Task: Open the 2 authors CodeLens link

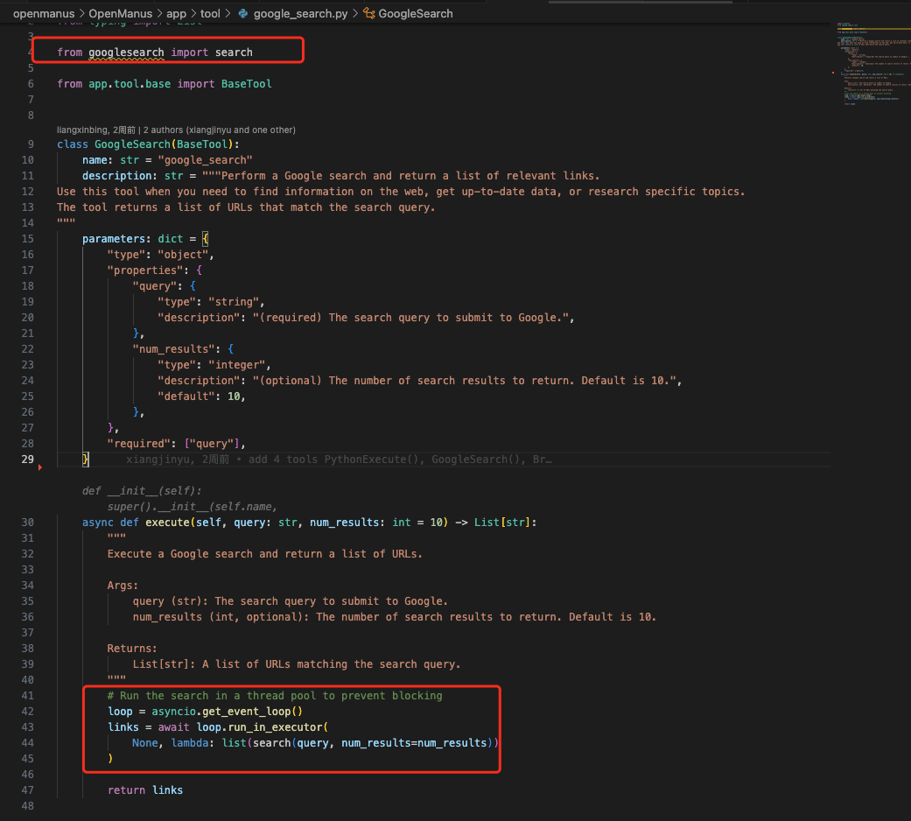Action: point(220,130)
